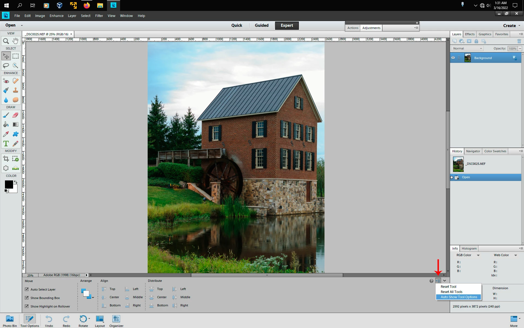Screen dimensions: 524x328
Task: Switch to the Navigator tab
Action: tap(473, 151)
